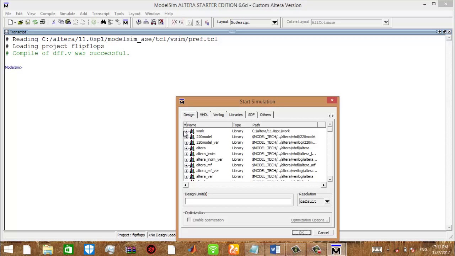The width and height of the screenshot is (455, 256).
Task: Click the Compile toolbar icon
Action: click(x=139, y=22)
